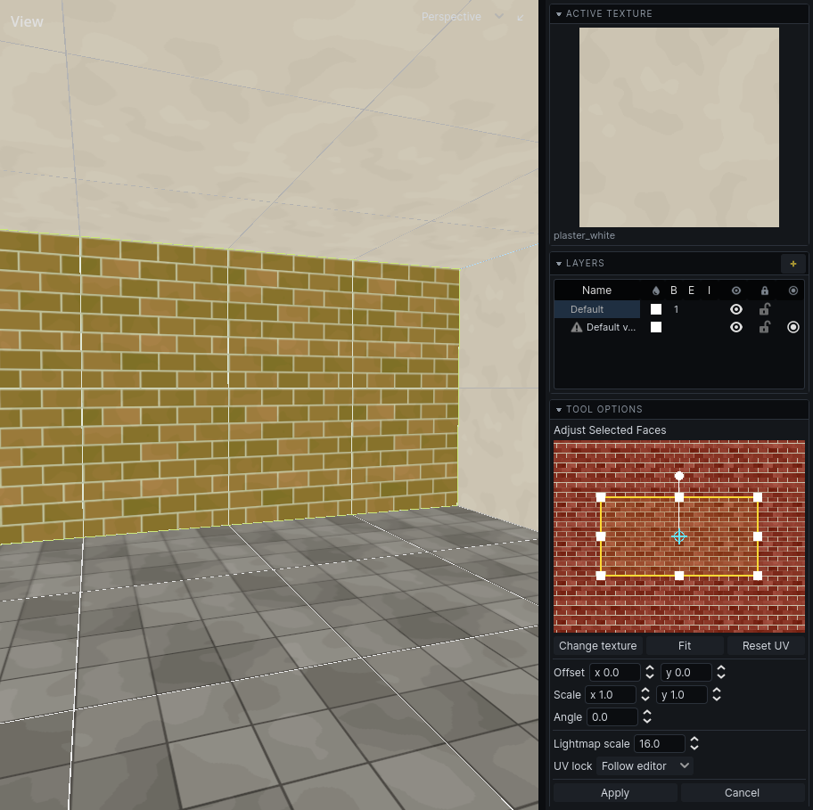Click the Adjust Selected Faces label
This screenshot has width=813, height=810.
pos(609,430)
